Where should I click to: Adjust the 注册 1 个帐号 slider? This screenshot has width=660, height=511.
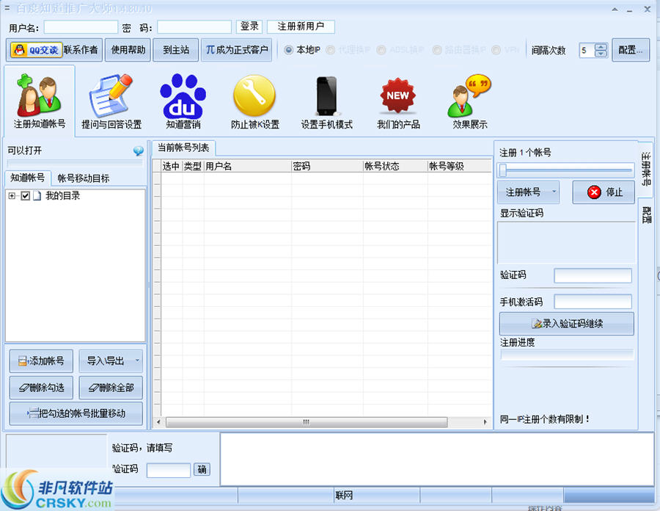pos(503,170)
